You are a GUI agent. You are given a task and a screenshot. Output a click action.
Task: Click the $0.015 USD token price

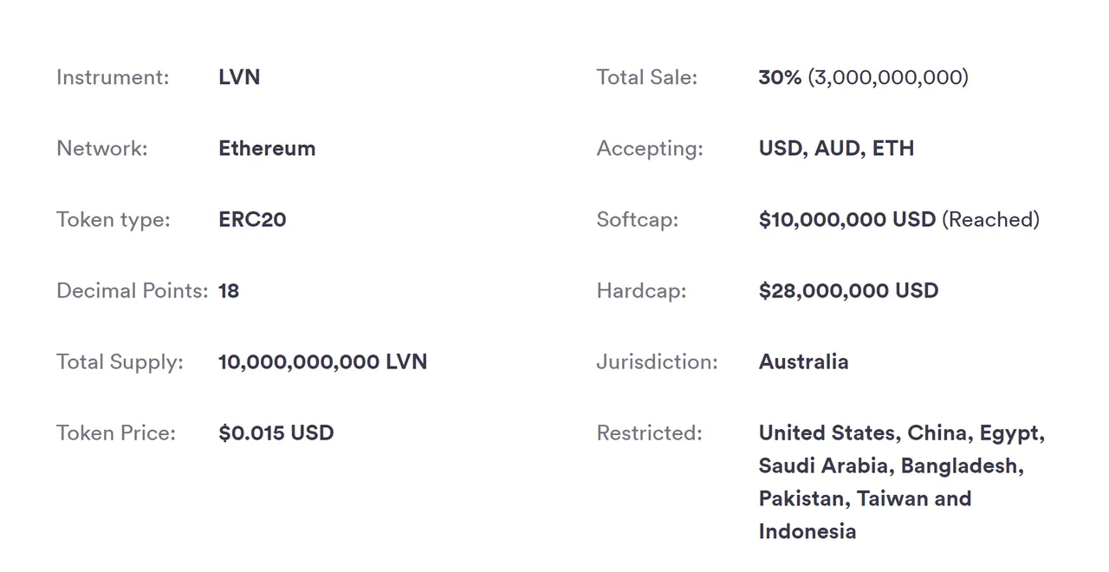[x=276, y=432]
